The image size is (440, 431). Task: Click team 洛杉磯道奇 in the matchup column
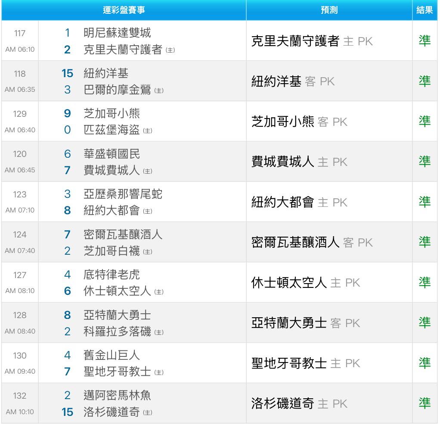click(112, 412)
